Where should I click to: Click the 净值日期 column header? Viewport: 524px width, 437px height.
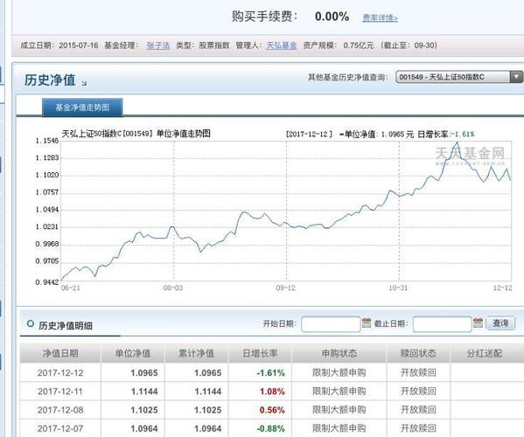[60, 353]
